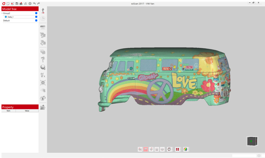265x158 pixels.
Task: Click the triangles with X decimate icon
Action: [x=43, y=75]
